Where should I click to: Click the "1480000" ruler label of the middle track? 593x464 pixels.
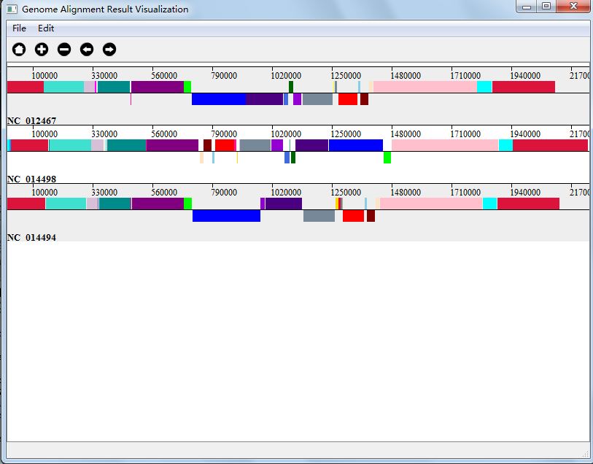point(406,134)
